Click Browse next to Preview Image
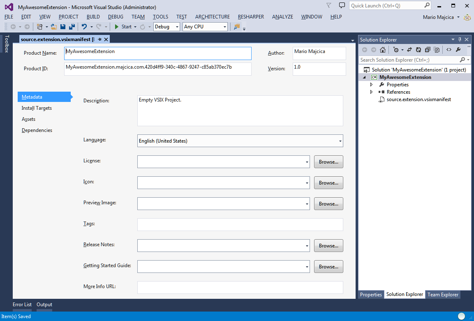This screenshot has height=321, width=474. (x=328, y=204)
